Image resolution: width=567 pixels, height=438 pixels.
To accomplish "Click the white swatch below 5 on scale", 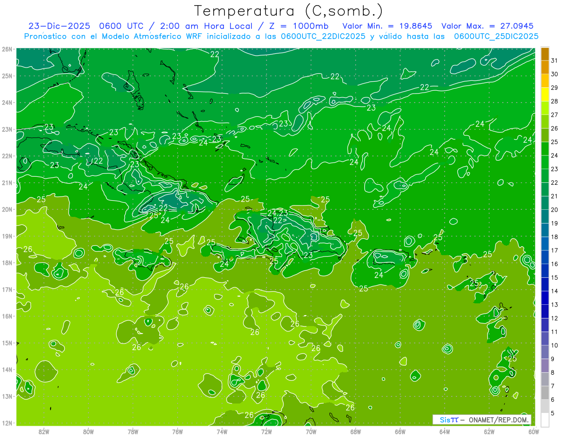I will [x=545, y=420].
